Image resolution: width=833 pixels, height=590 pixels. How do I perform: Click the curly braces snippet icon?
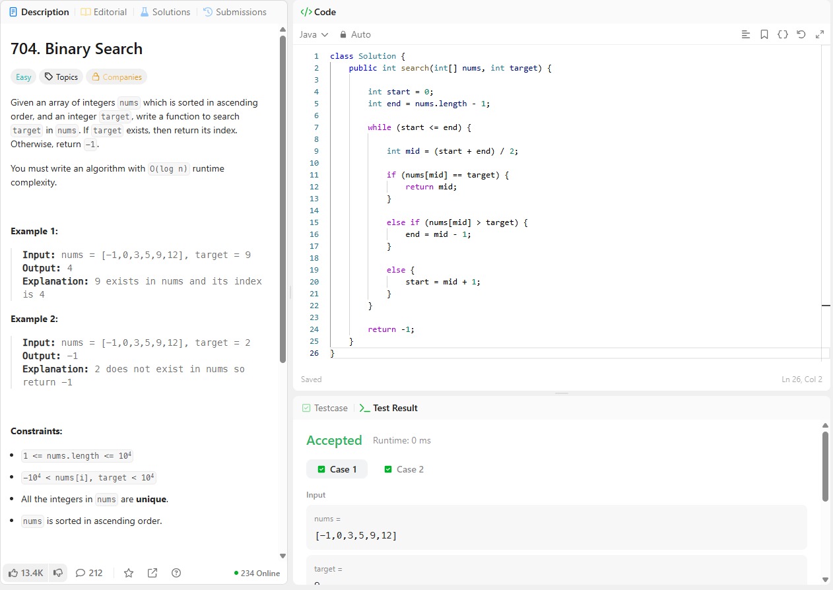click(x=783, y=34)
